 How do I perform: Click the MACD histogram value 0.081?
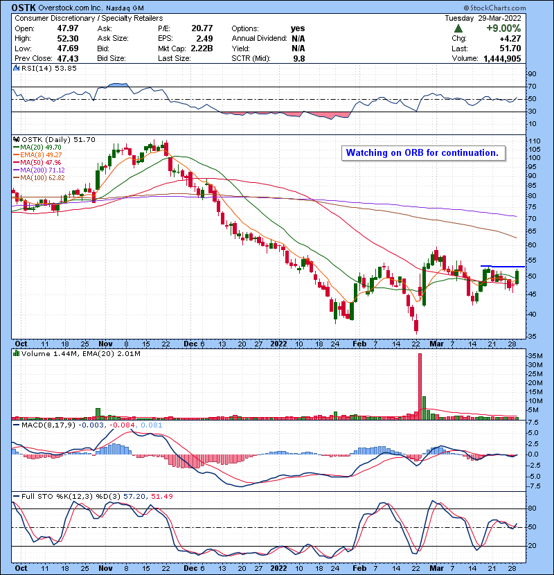[x=151, y=425]
